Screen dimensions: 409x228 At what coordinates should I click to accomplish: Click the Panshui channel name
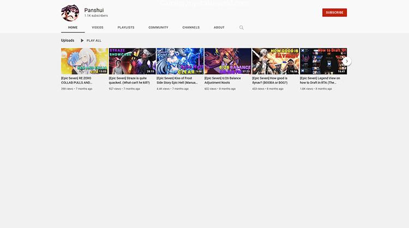[94, 10]
